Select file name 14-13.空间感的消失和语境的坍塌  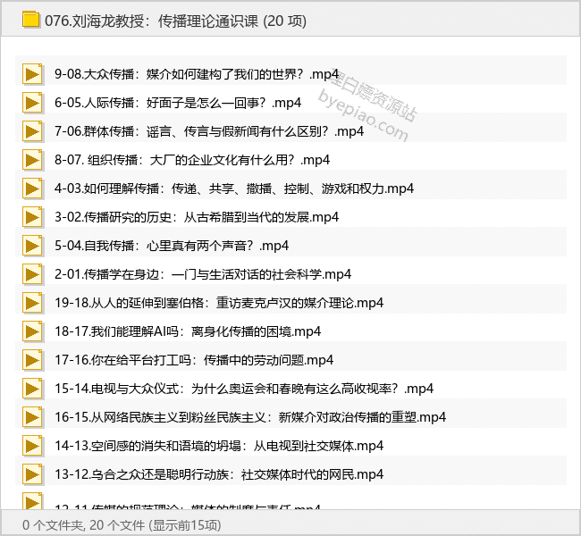219,446
